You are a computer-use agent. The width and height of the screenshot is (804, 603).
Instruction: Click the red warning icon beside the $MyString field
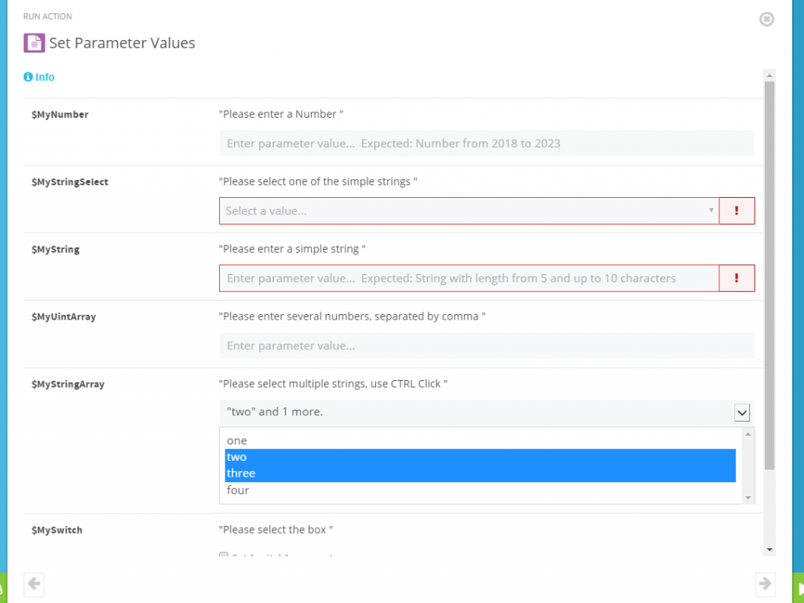(736, 278)
